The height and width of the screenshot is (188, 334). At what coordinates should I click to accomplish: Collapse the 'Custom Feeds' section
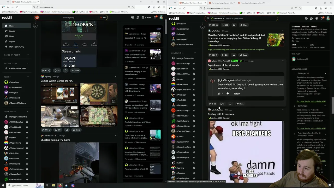(28, 63)
